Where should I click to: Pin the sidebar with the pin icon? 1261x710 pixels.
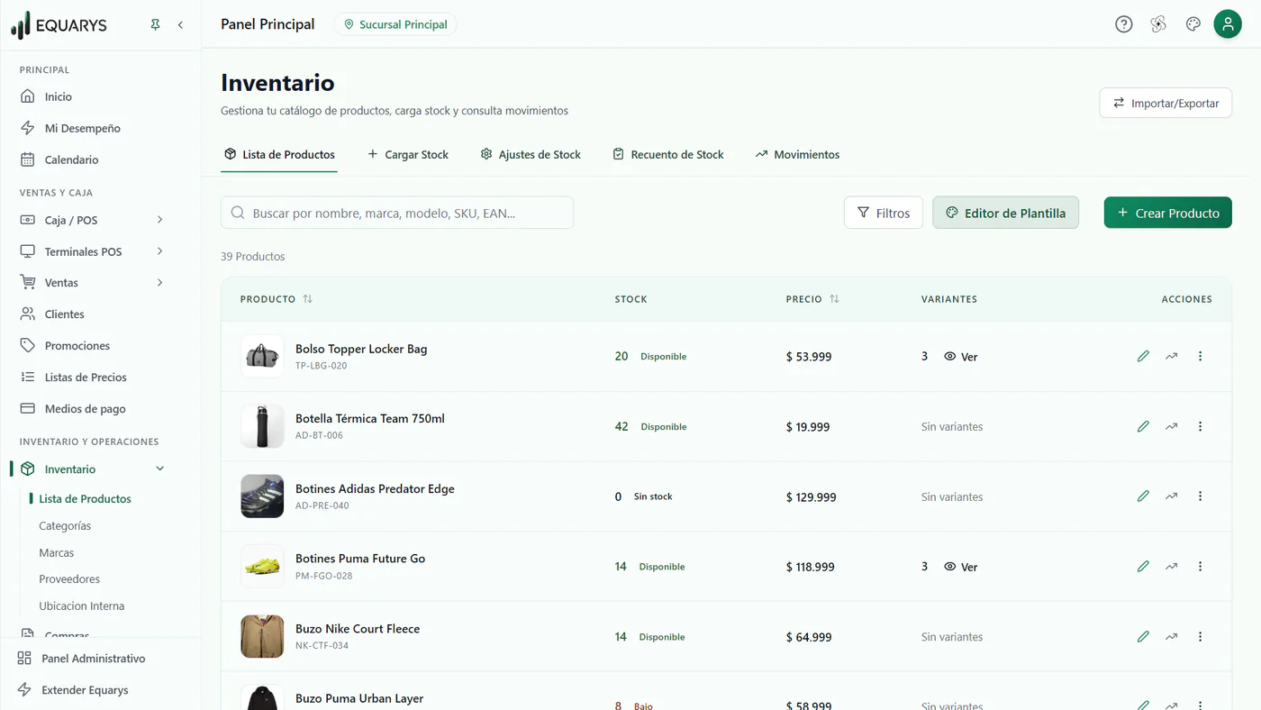[x=155, y=25]
